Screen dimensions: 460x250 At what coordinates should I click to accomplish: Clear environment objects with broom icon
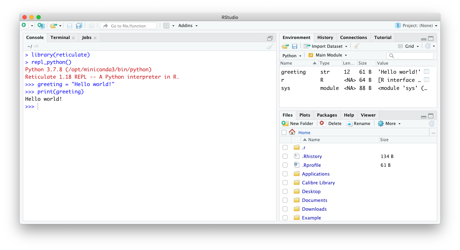pyautogui.click(x=357, y=46)
